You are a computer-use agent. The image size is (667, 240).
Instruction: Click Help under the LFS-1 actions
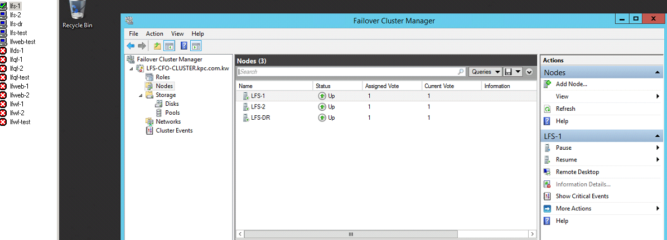pos(562,221)
